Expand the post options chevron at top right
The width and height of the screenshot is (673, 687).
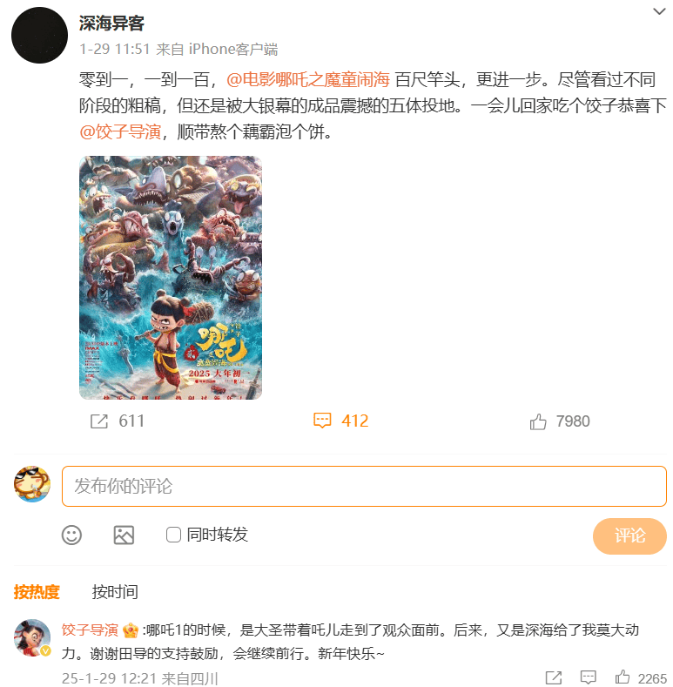click(x=659, y=11)
